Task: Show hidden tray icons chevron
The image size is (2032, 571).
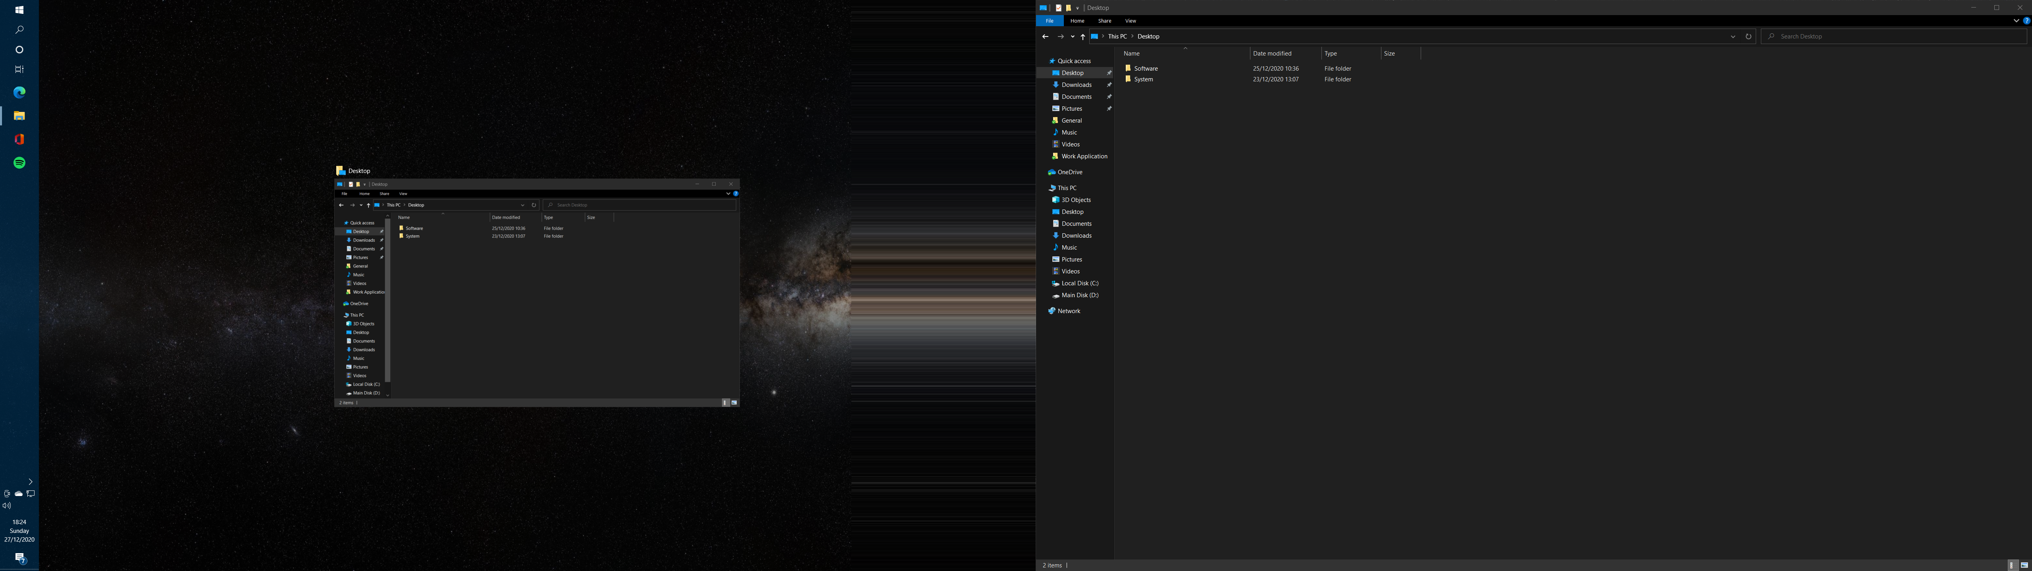Action: [x=30, y=481]
